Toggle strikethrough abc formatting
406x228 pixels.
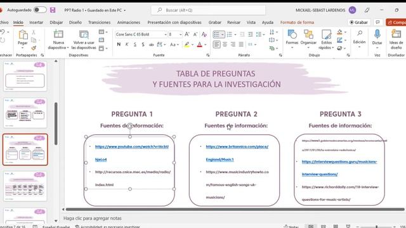coord(151,44)
